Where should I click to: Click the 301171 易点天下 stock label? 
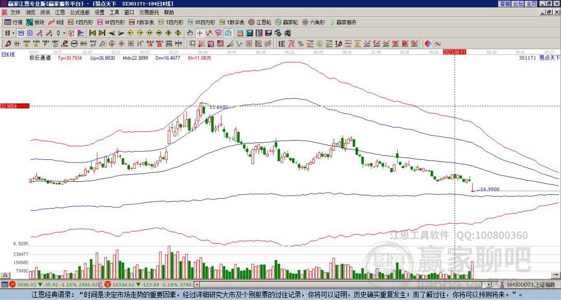(539, 57)
